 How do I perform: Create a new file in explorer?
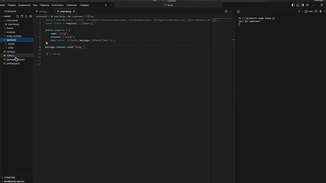[17, 16]
